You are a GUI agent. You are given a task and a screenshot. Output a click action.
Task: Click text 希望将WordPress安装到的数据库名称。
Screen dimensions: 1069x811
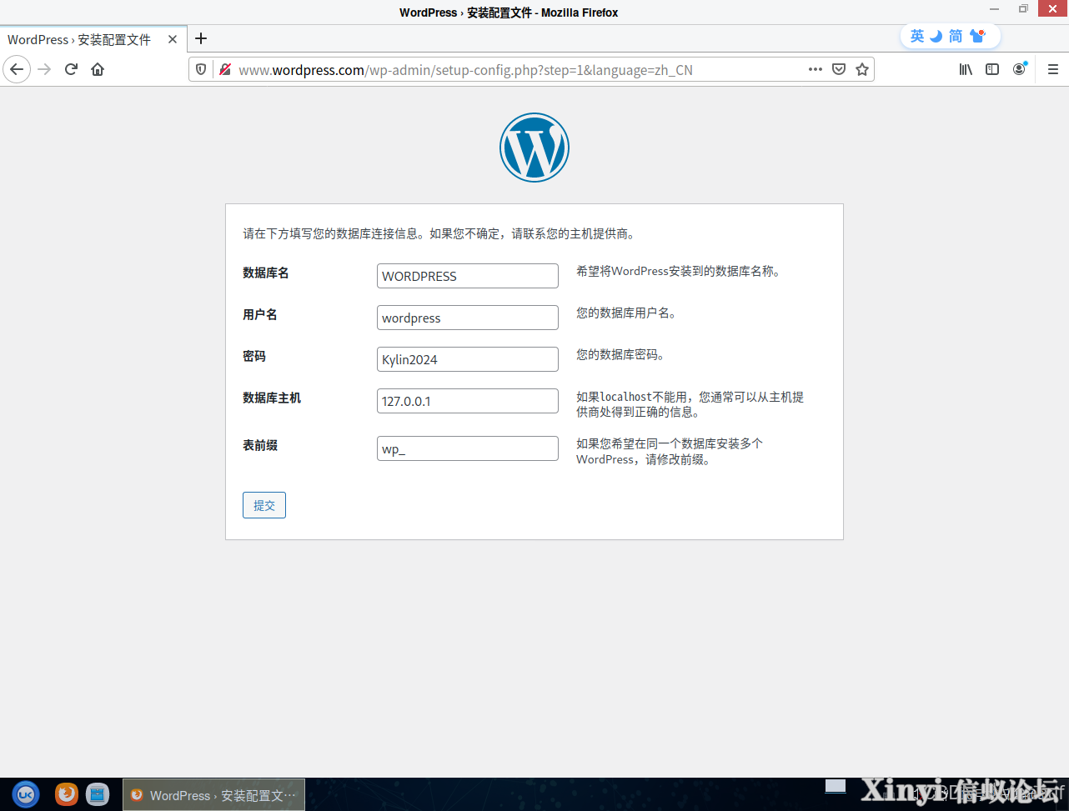coord(679,272)
